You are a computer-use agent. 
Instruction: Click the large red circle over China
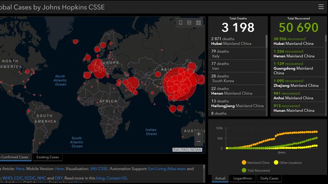[179, 84]
